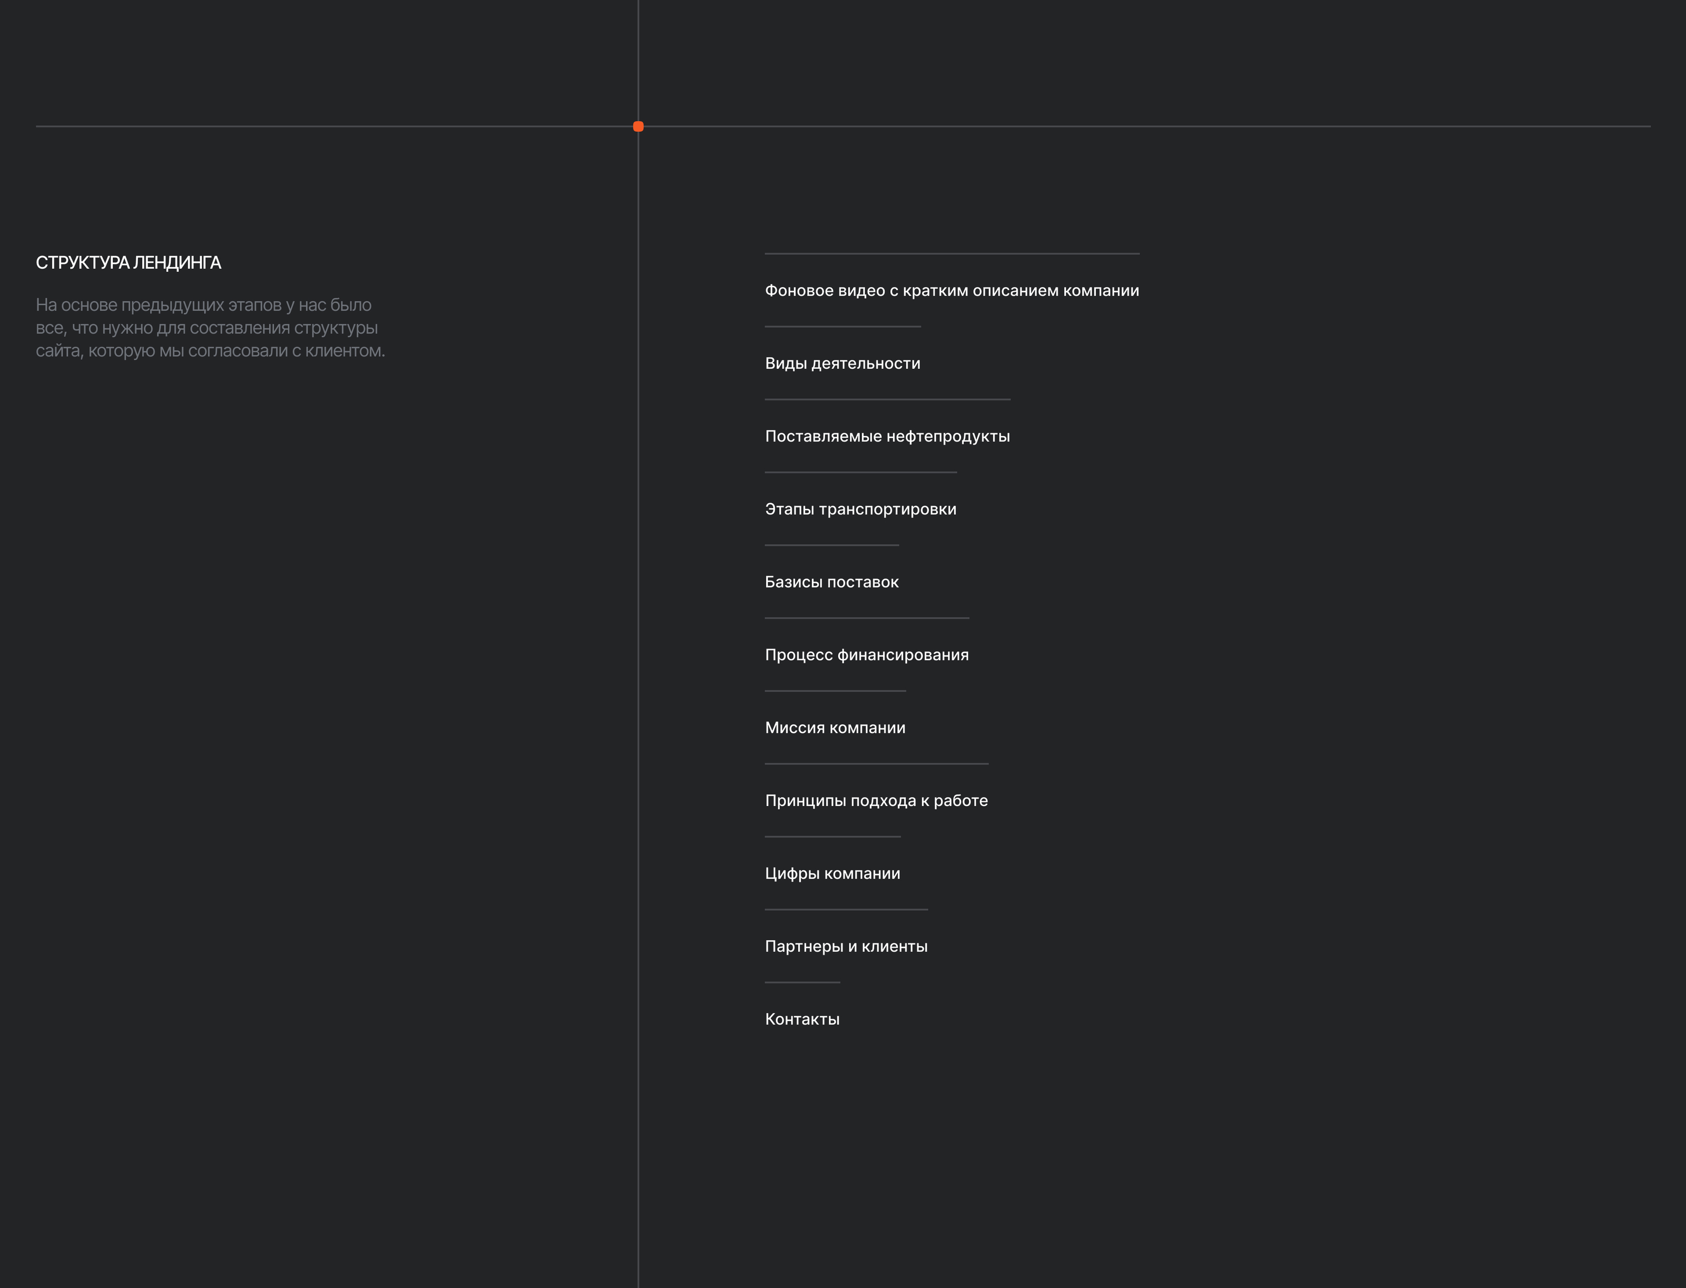Click the 'Контакты' list item
1686x1288 pixels.
802,1019
